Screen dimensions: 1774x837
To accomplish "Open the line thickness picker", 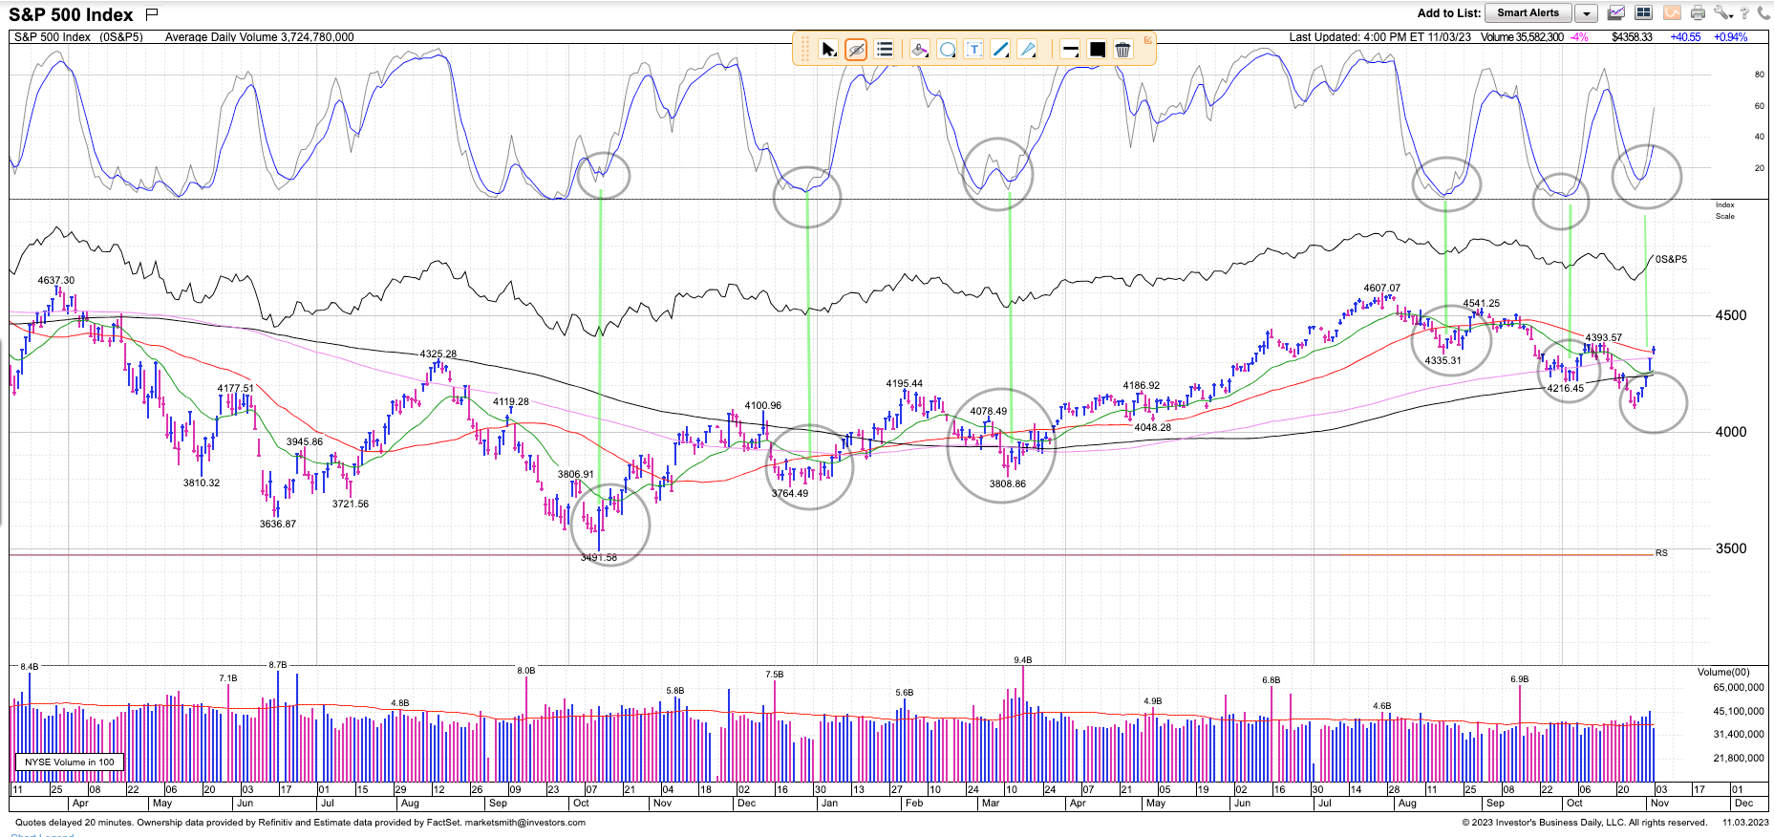I will point(1070,49).
